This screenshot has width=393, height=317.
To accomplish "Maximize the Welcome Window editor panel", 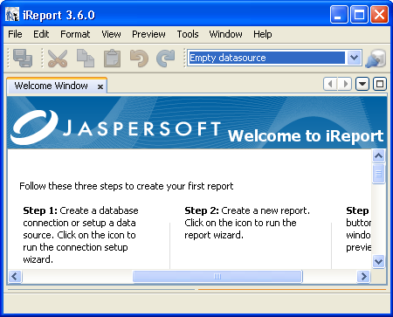I will pos(380,84).
